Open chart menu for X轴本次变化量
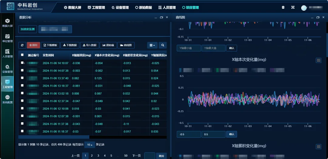This screenshot has height=159, width=328. pos(318,60)
